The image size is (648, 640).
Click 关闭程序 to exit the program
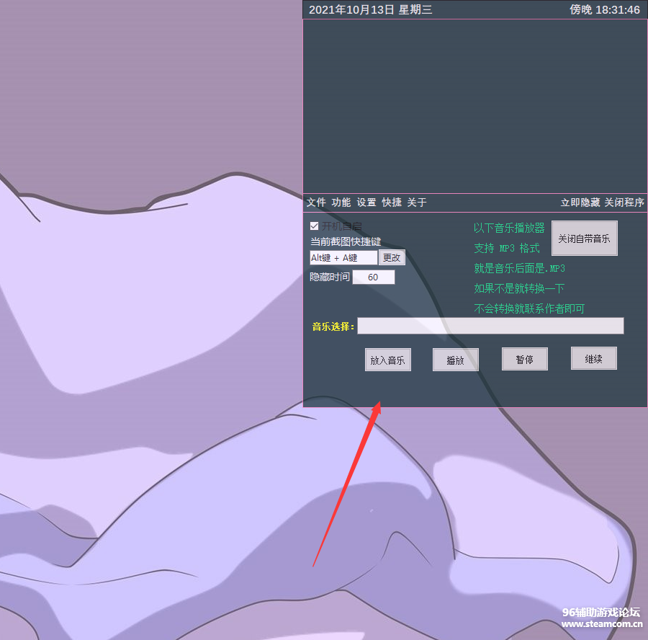624,203
